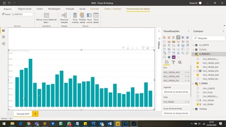The image size is (226, 127).
Task: Select line chart visualization
Action: click(164, 42)
